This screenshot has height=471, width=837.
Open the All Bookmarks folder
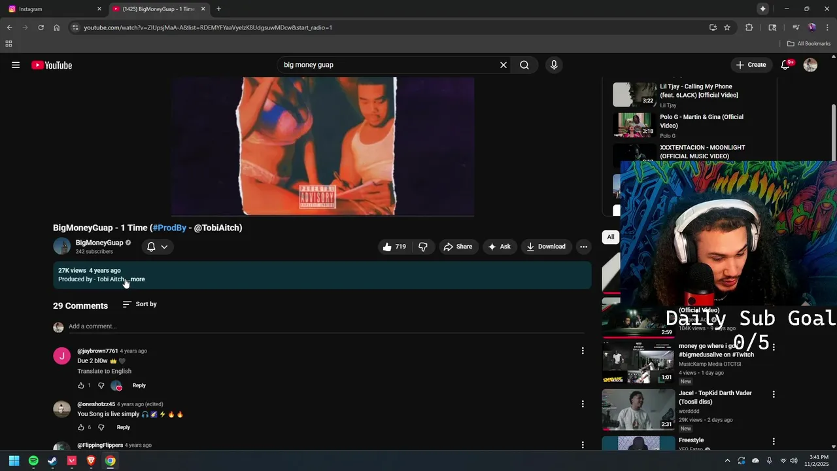tap(809, 44)
